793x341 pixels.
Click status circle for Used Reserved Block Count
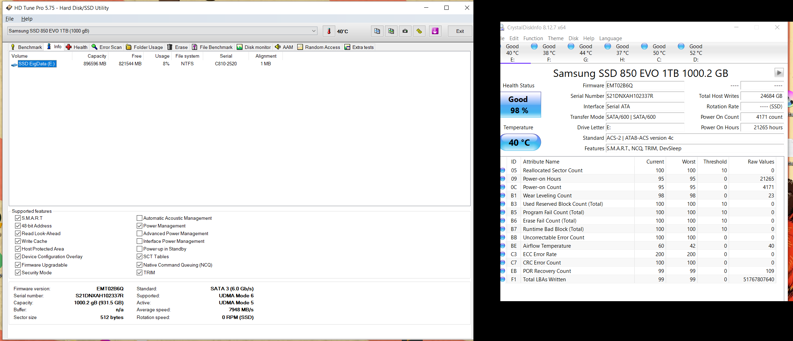pos(503,204)
